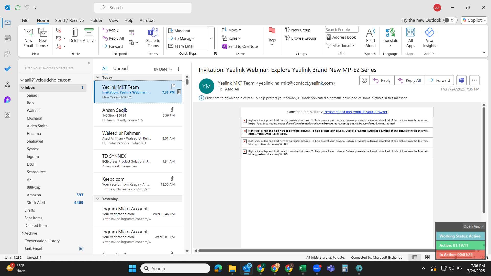The width and height of the screenshot is (491, 276).
Task: Expand Quick Steps gallery arrow
Action: 210,38
